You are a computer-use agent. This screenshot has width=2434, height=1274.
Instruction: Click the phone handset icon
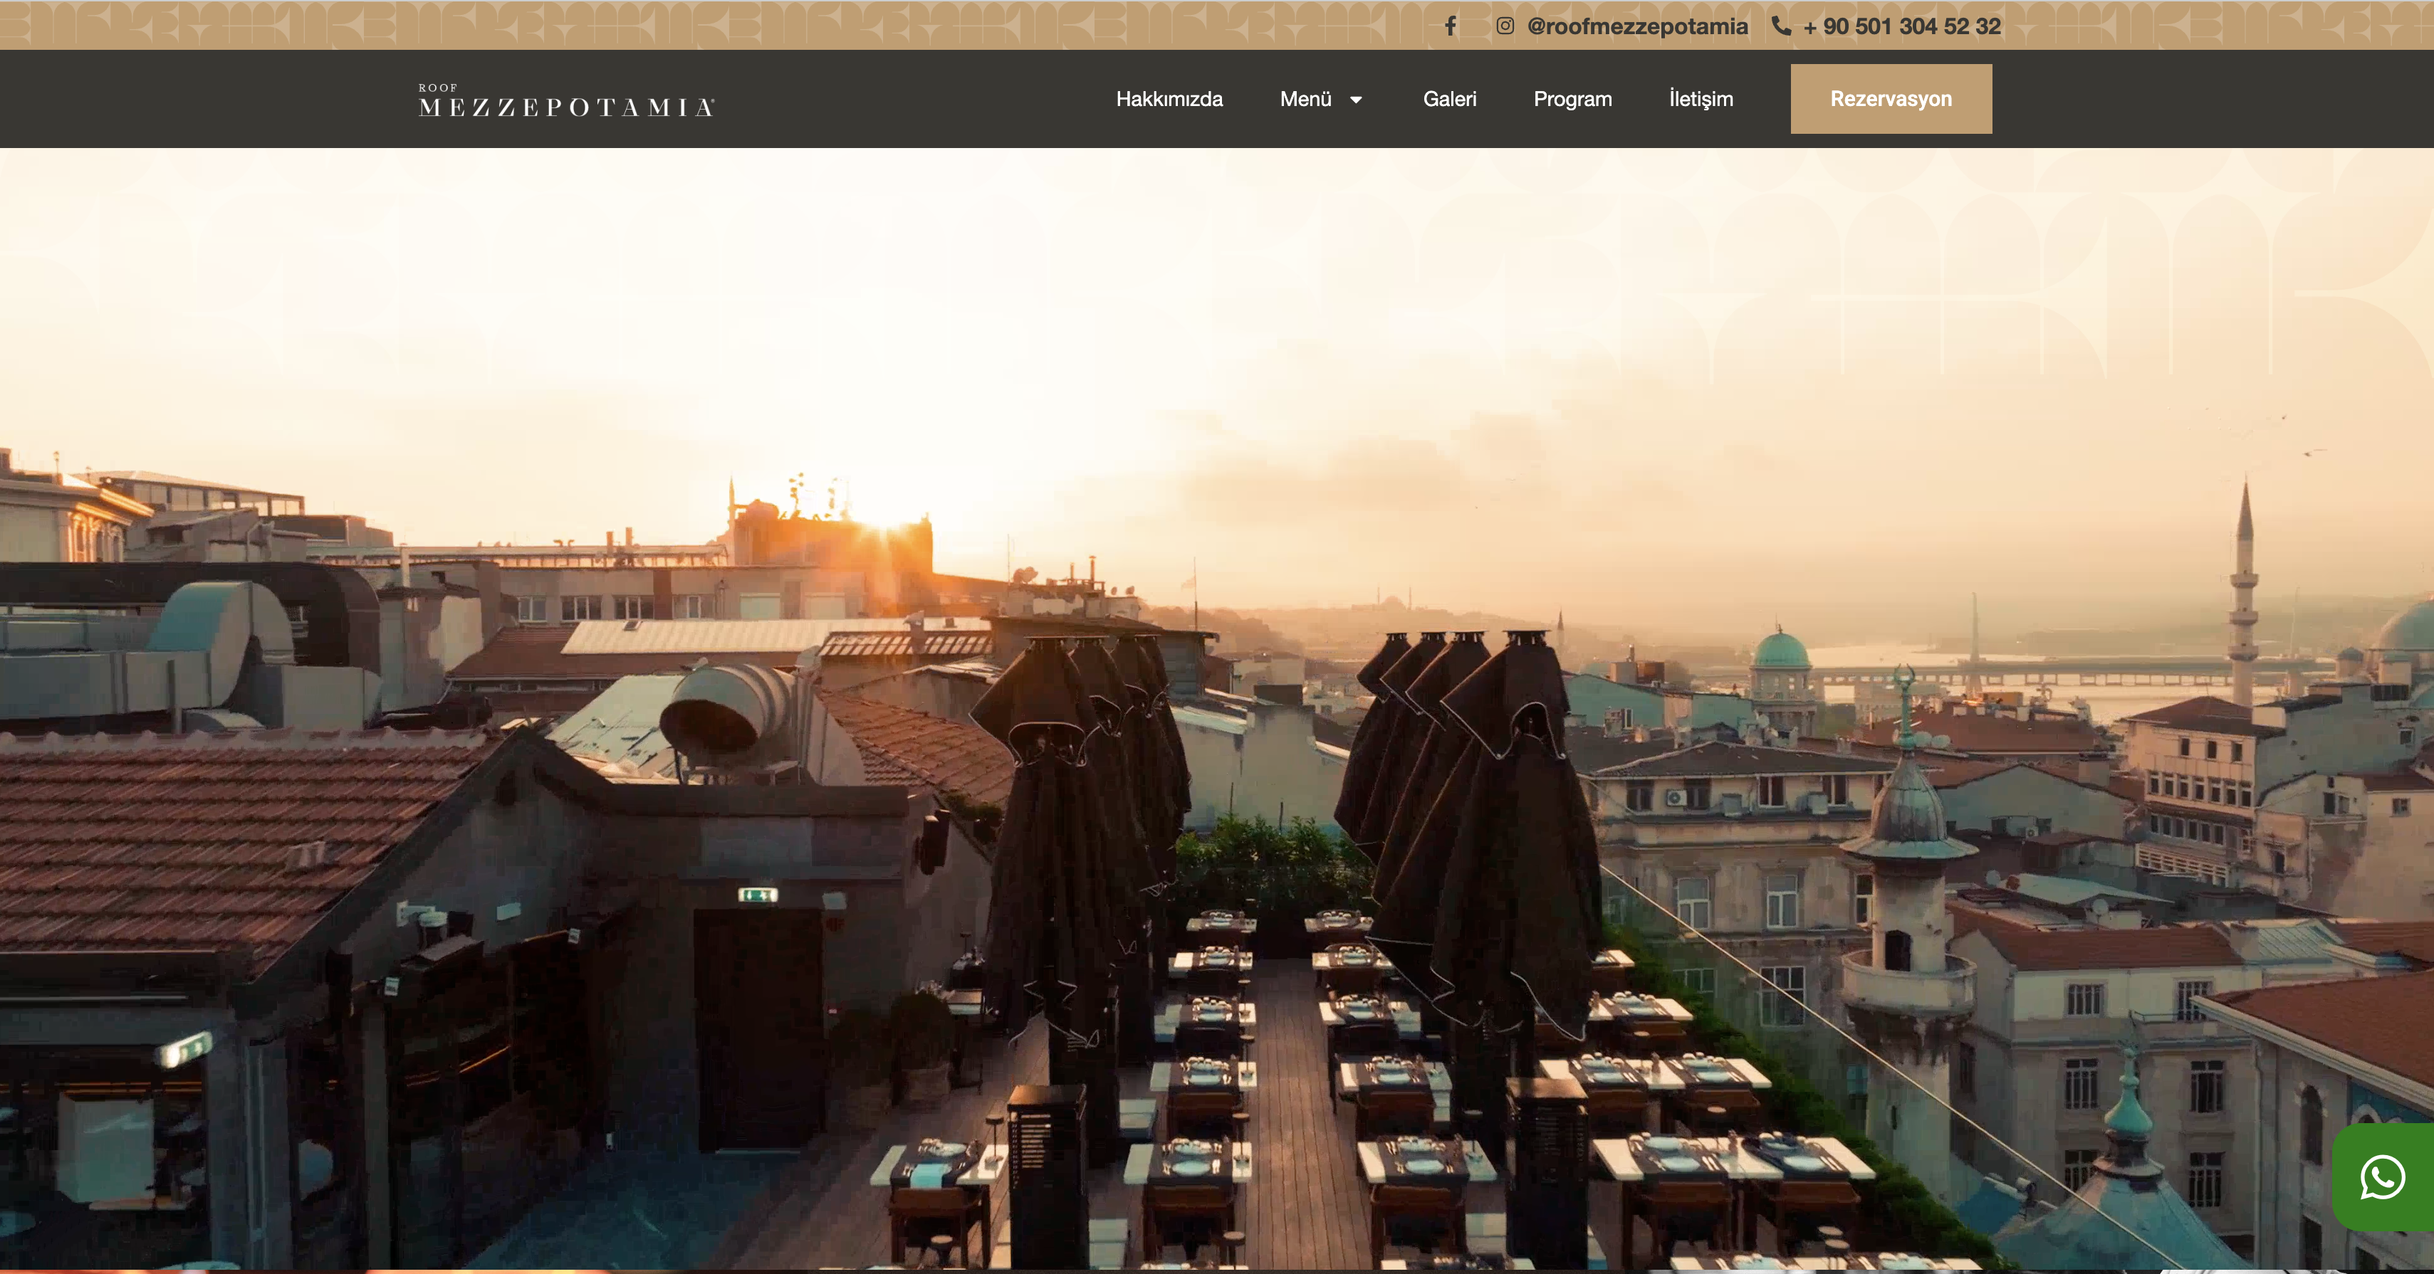pyautogui.click(x=1781, y=26)
